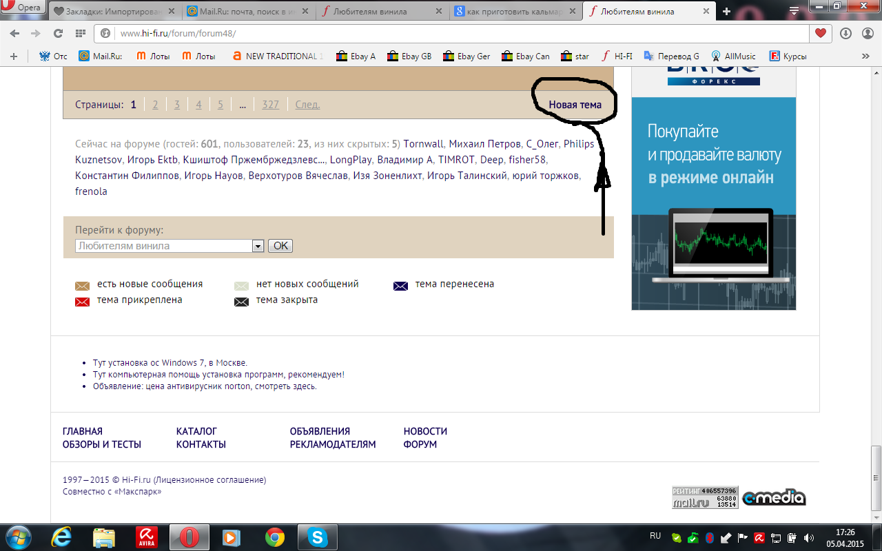This screenshot has width=882, height=551.
Task: Open the Speed Dial grid icon
Action: tap(81, 33)
